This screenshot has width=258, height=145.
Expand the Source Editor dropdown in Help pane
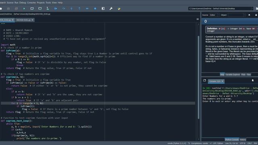[214, 15]
